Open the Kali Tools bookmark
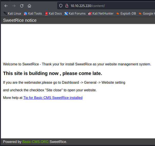The height and width of the screenshot is (146, 155). (x=33, y=13)
